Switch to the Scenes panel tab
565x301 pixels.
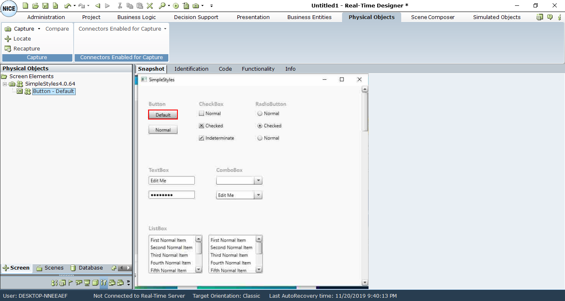pyautogui.click(x=50, y=268)
